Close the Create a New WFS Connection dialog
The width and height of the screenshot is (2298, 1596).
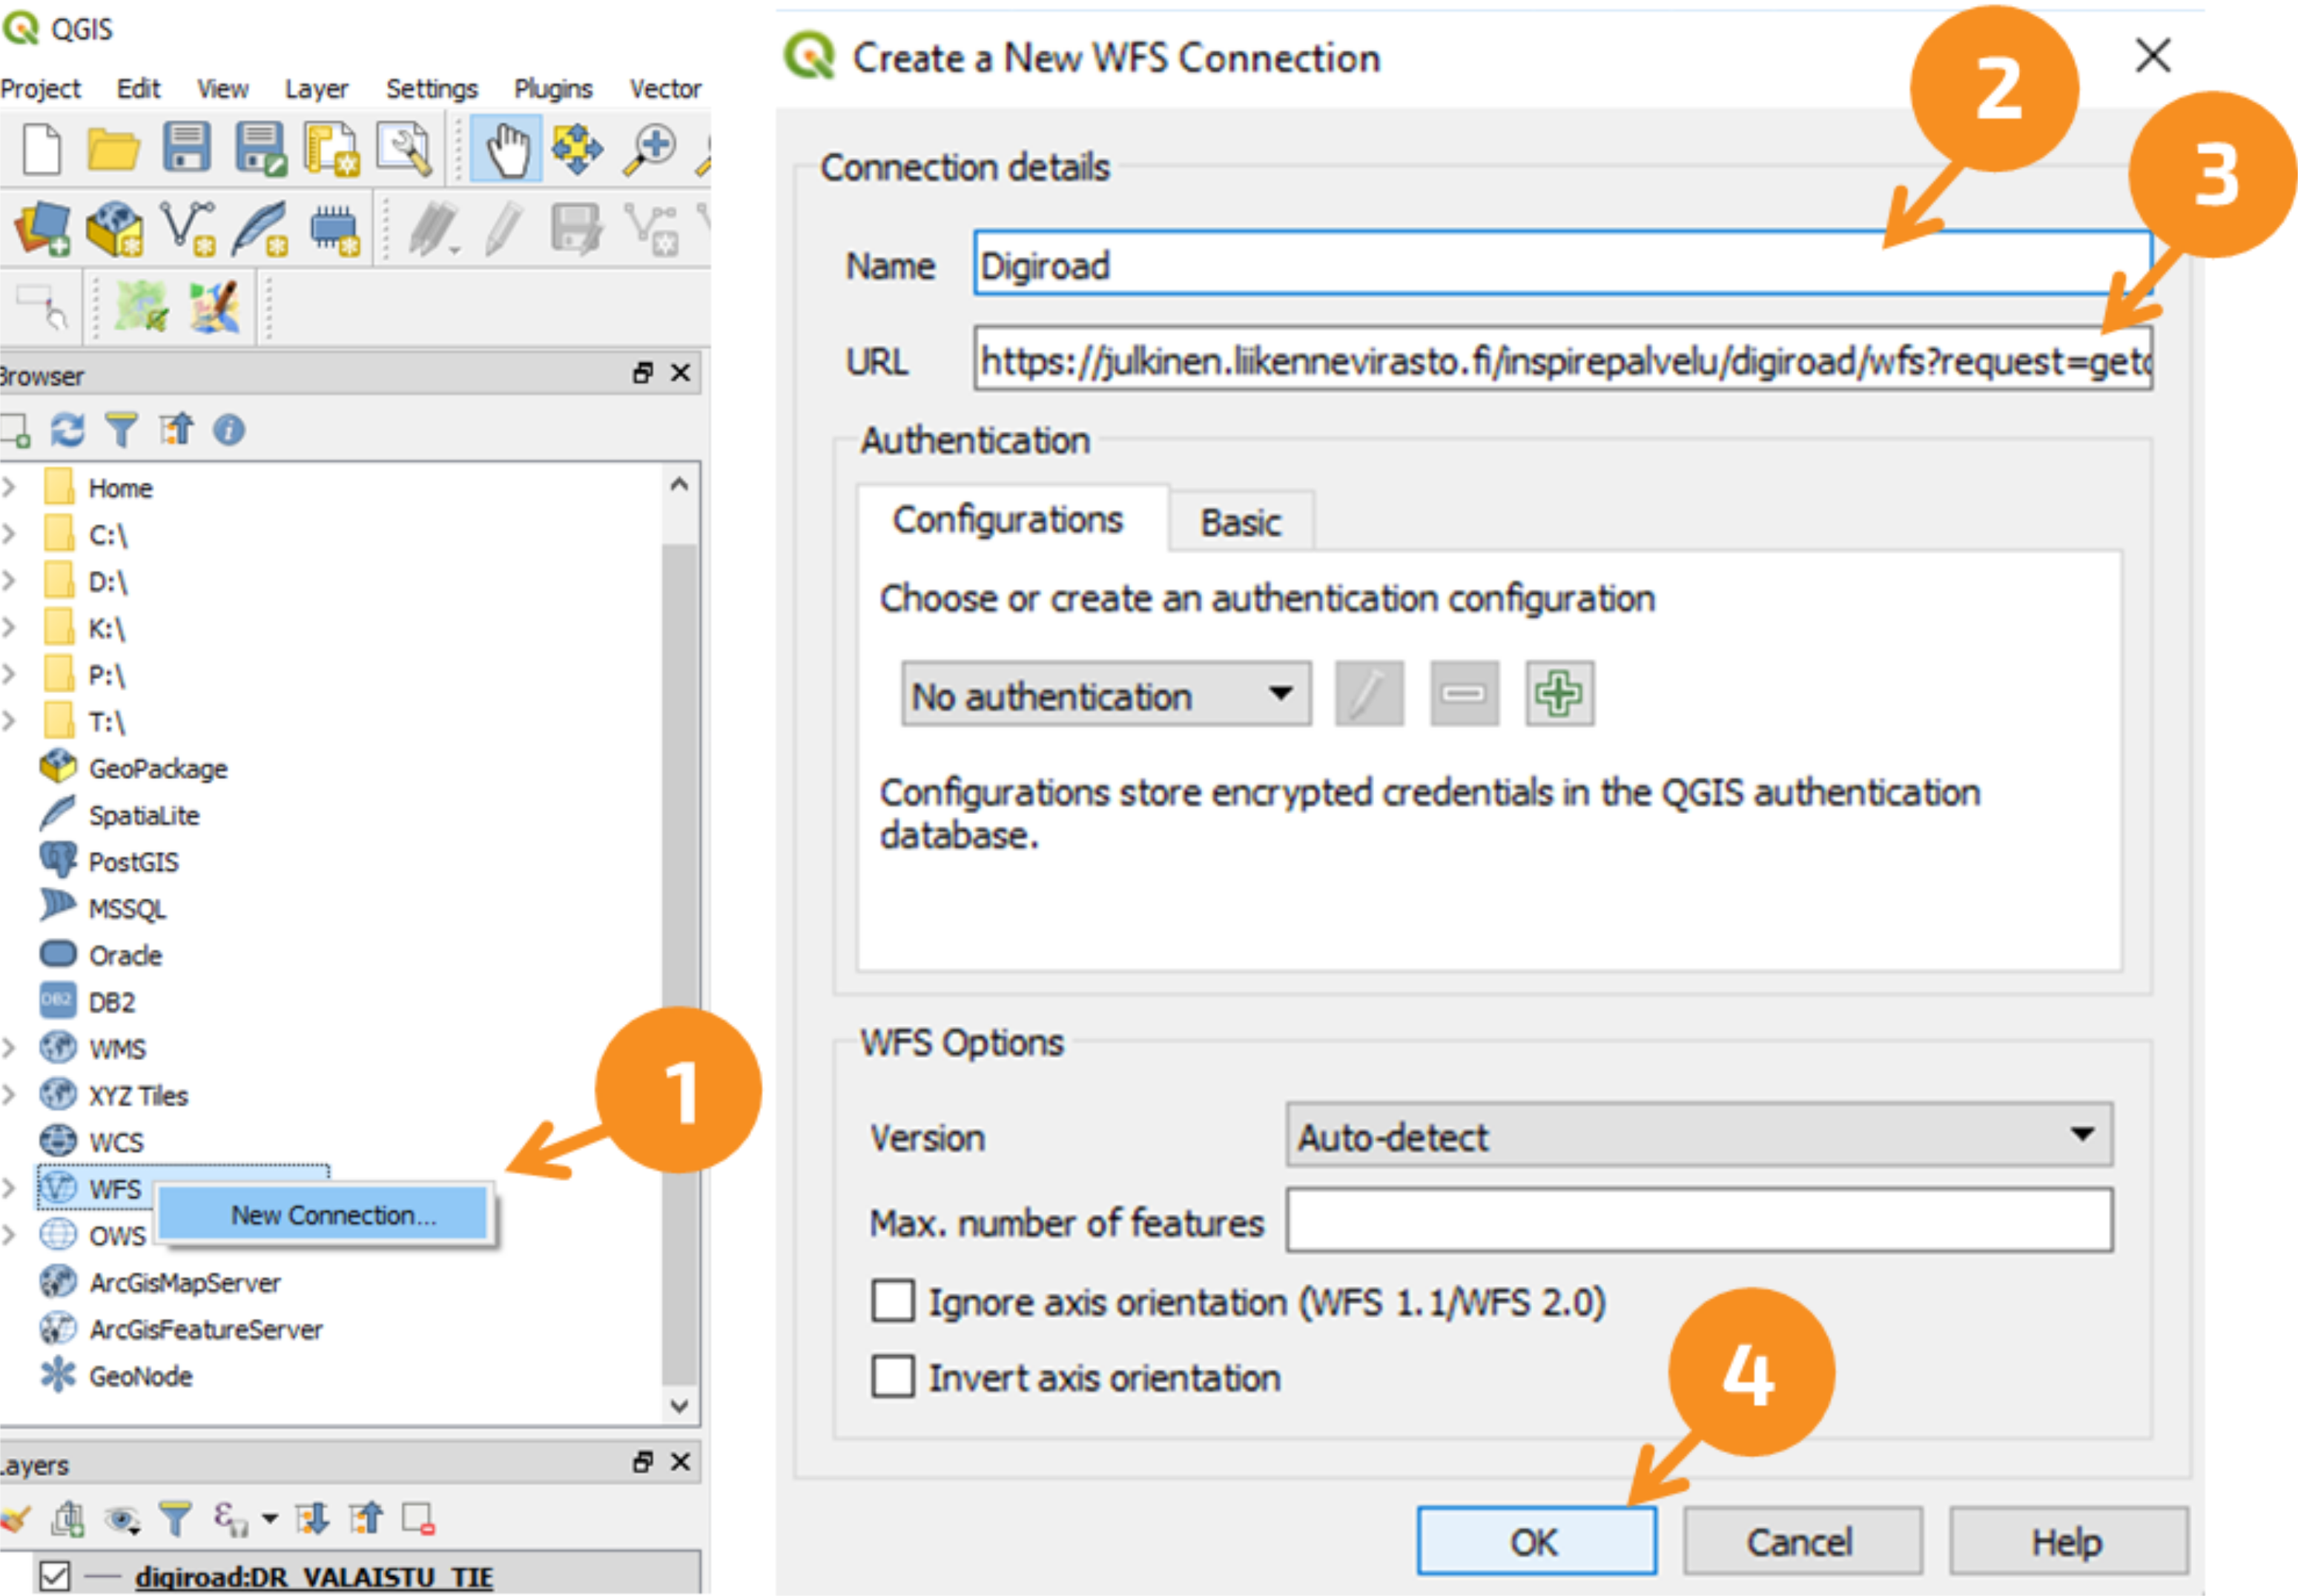[2153, 55]
